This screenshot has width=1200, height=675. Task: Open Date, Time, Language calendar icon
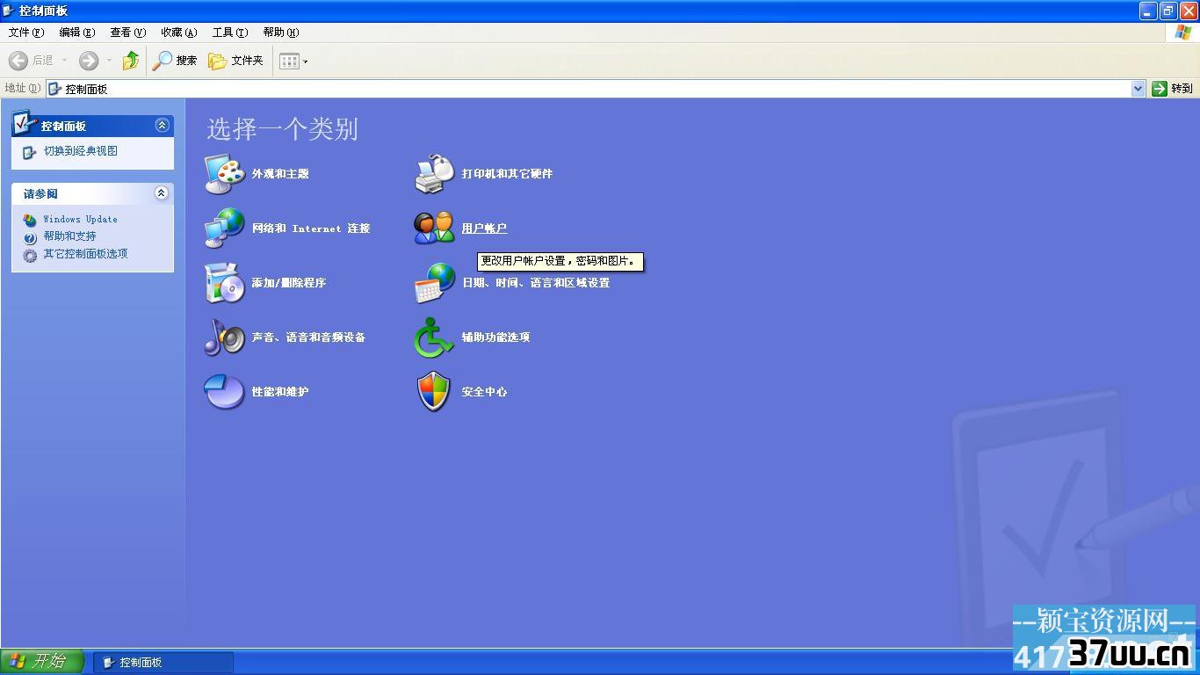coord(435,282)
